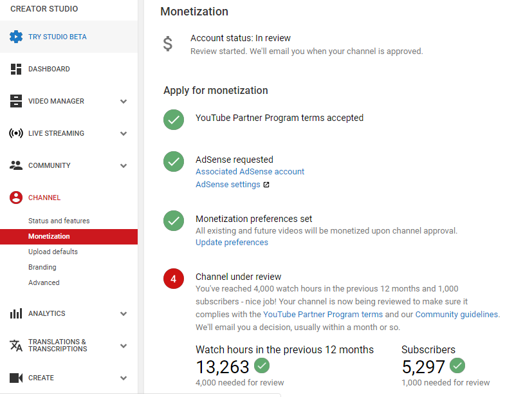Open the Dashboard menu item
This screenshot has width=532, height=397.
point(49,69)
